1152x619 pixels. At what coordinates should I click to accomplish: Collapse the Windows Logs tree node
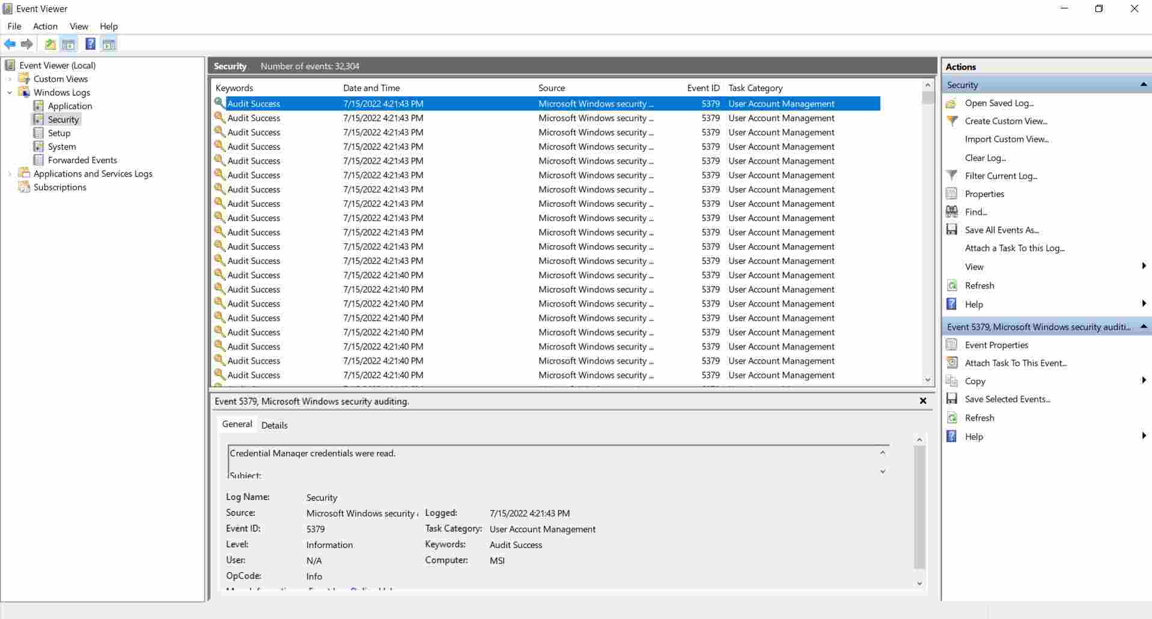click(x=10, y=93)
